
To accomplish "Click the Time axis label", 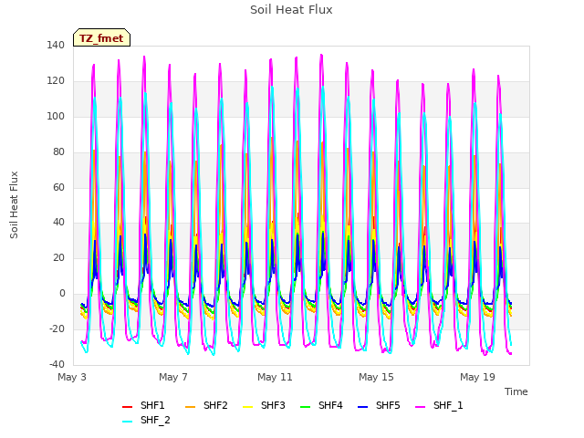I will [x=516, y=391].
